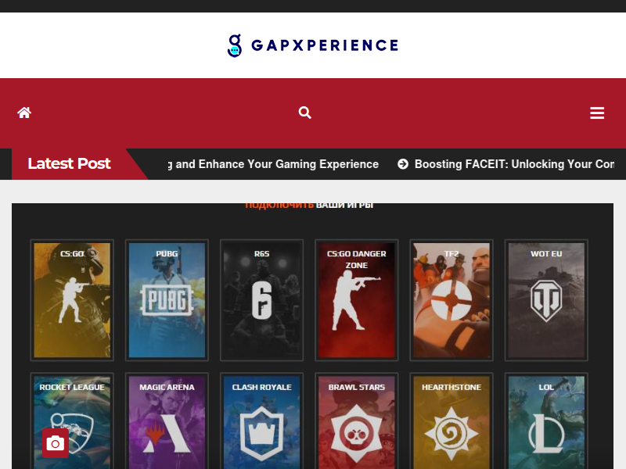Click the arrow icon before Boosting FACEIT
Image resolution: width=626 pixels, height=469 pixels.
[403, 164]
